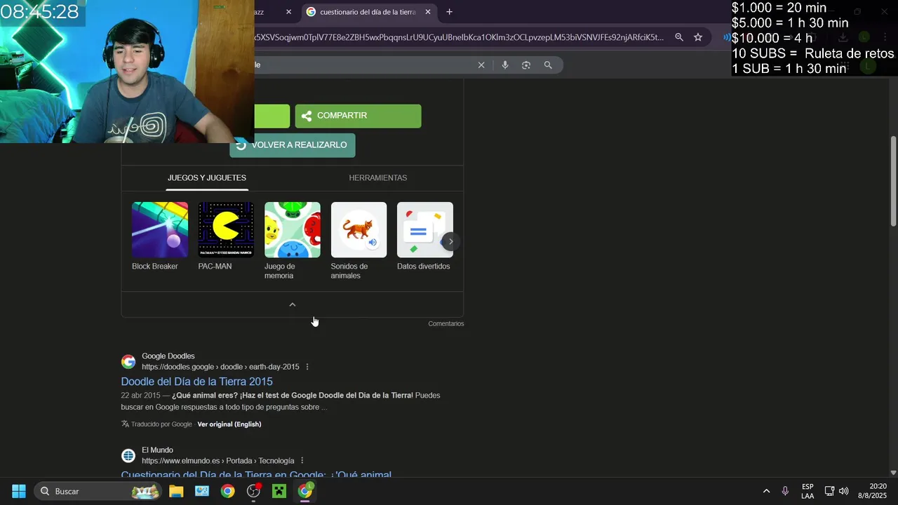The width and height of the screenshot is (898, 505).
Task: Click El Mundo source name text
Action: (x=157, y=450)
